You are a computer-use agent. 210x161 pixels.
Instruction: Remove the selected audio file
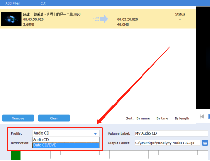[x=18, y=118]
